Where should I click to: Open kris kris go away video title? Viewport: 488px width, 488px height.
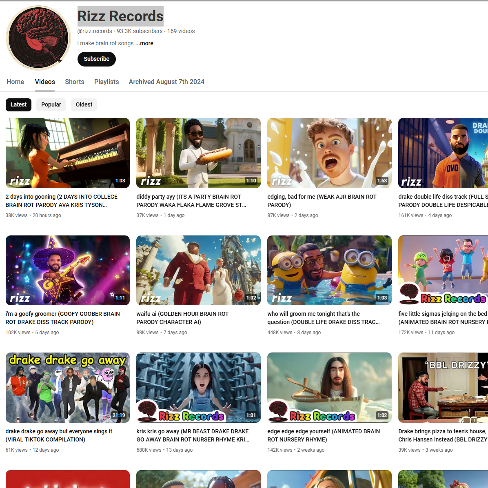(193, 435)
